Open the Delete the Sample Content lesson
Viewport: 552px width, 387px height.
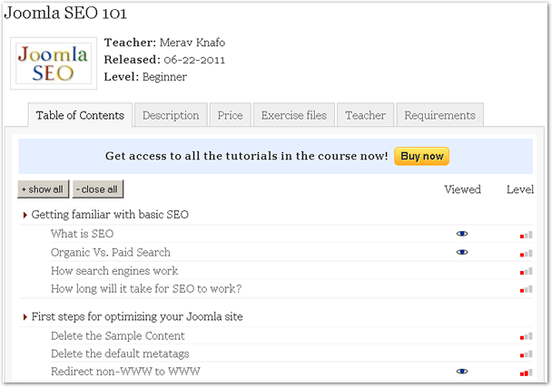[118, 335]
